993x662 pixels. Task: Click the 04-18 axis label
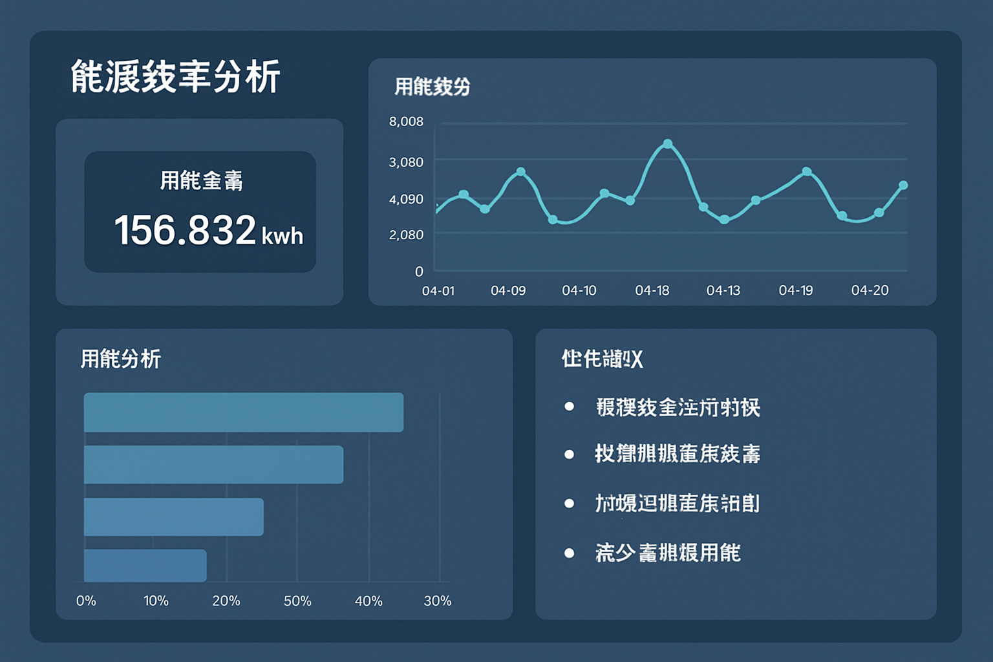click(652, 290)
